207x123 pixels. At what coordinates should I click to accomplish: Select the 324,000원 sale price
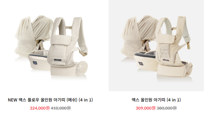[40, 108]
